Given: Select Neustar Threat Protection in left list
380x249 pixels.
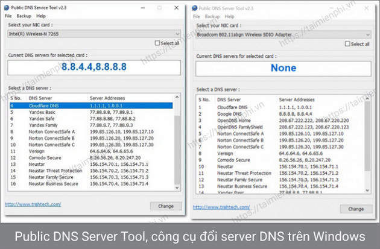Looking at the screenshot, I should point(91,171).
